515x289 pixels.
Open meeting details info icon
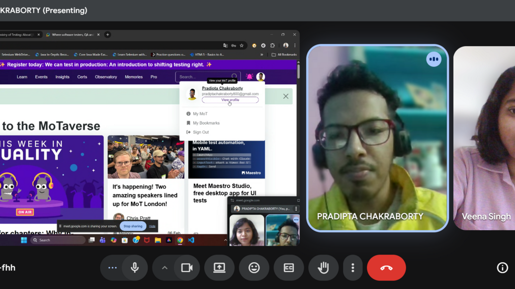point(502,268)
